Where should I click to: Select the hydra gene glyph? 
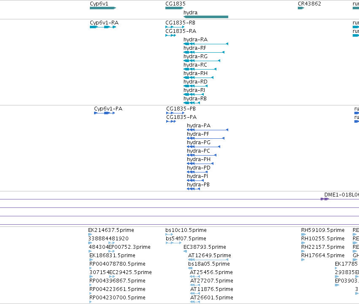tap(206, 17)
